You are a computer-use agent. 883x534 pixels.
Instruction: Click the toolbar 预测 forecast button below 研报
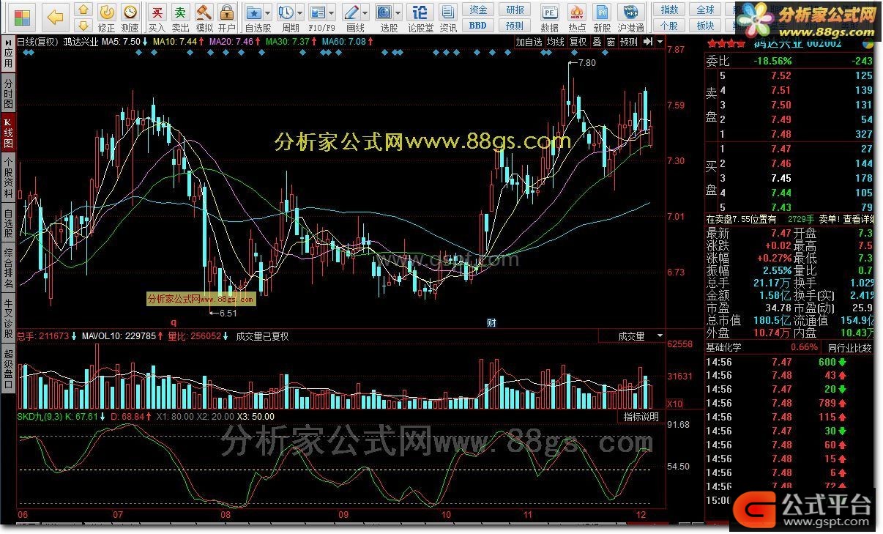[x=515, y=25]
